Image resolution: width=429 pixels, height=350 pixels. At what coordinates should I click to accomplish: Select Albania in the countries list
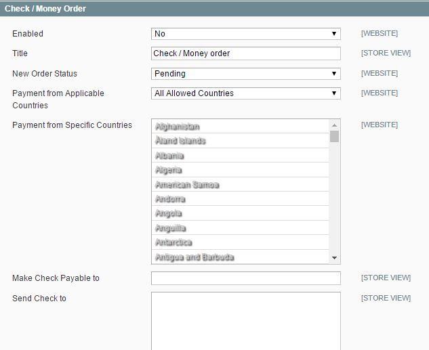coord(240,156)
